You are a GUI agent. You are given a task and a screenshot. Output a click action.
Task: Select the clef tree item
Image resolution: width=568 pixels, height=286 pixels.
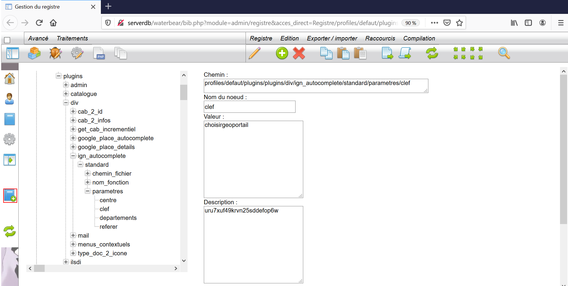pos(104,209)
